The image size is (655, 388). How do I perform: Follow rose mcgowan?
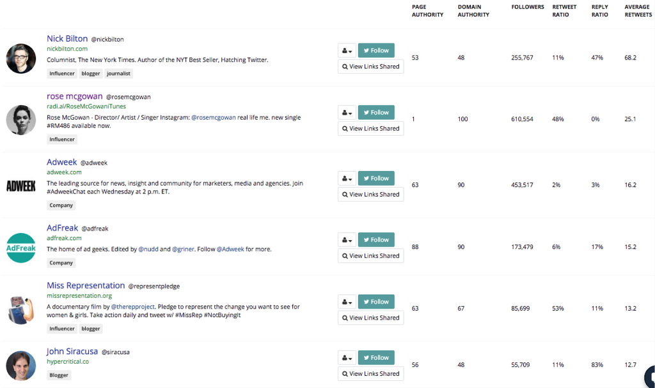pyautogui.click(x=376, y=112)
